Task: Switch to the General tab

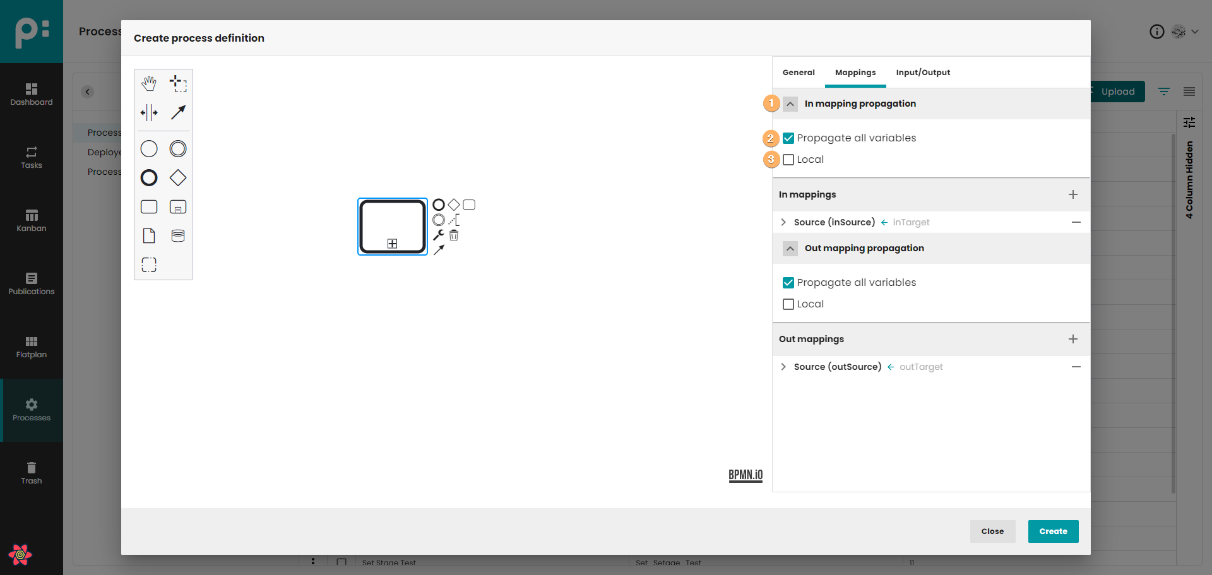Action: pos(799,73)
